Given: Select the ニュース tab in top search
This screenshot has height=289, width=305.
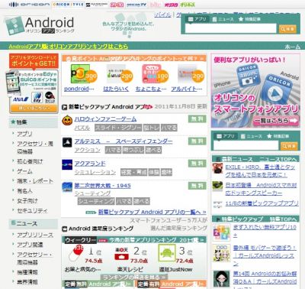Looking at the screenshot, I should tap(223, 19).
